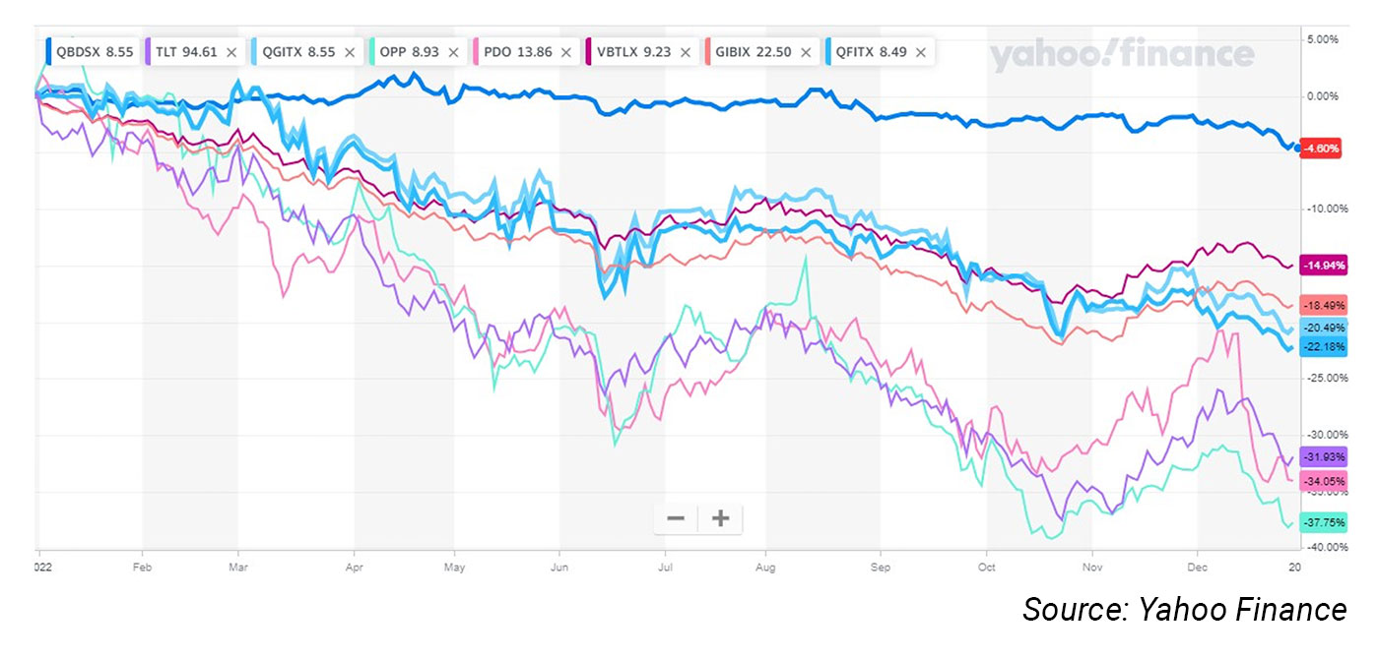Select the purple -31.93% axis tag
Viewport: 1379px width, 658px height.
pos(1323,457)
